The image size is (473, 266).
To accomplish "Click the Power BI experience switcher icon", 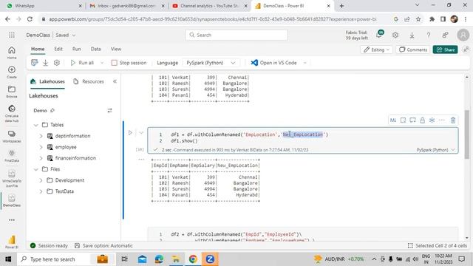I will click(x=12, y=242).
